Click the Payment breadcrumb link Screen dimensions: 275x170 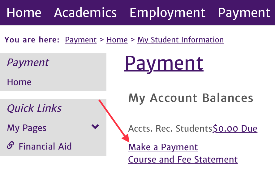click(81, 40)
